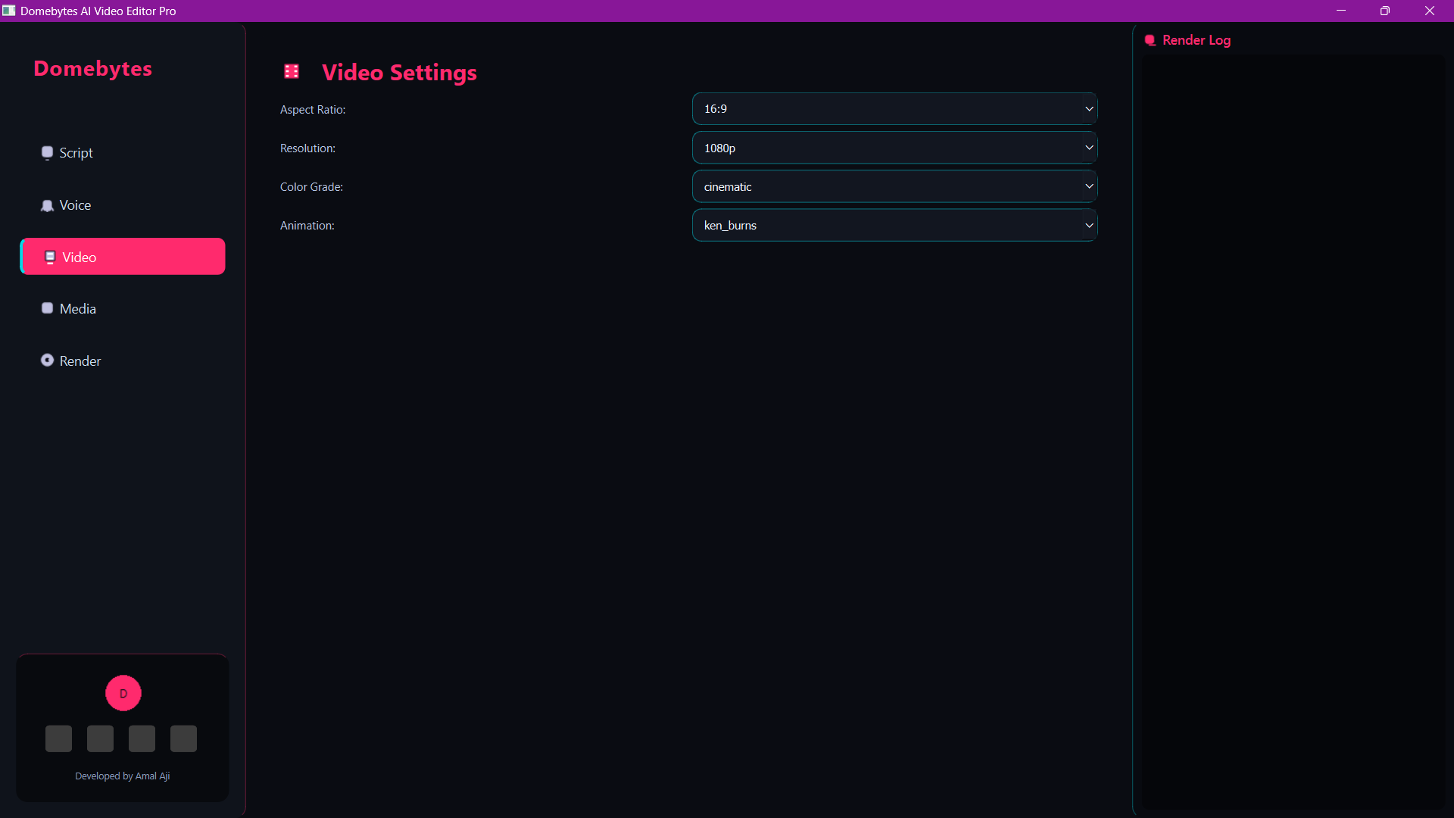1454x818 pixels.
Task: Click the monitor icon on the Video button
Action: [x=50, y=257]
